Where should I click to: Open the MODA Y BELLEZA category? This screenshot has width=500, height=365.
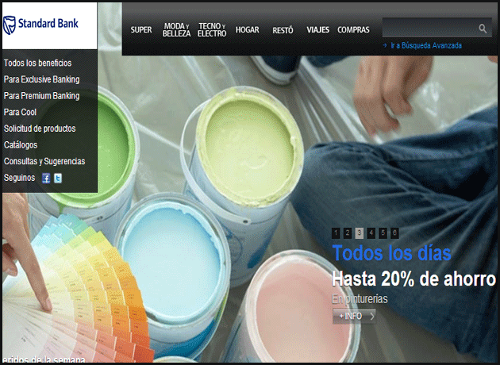coord(177,30)
